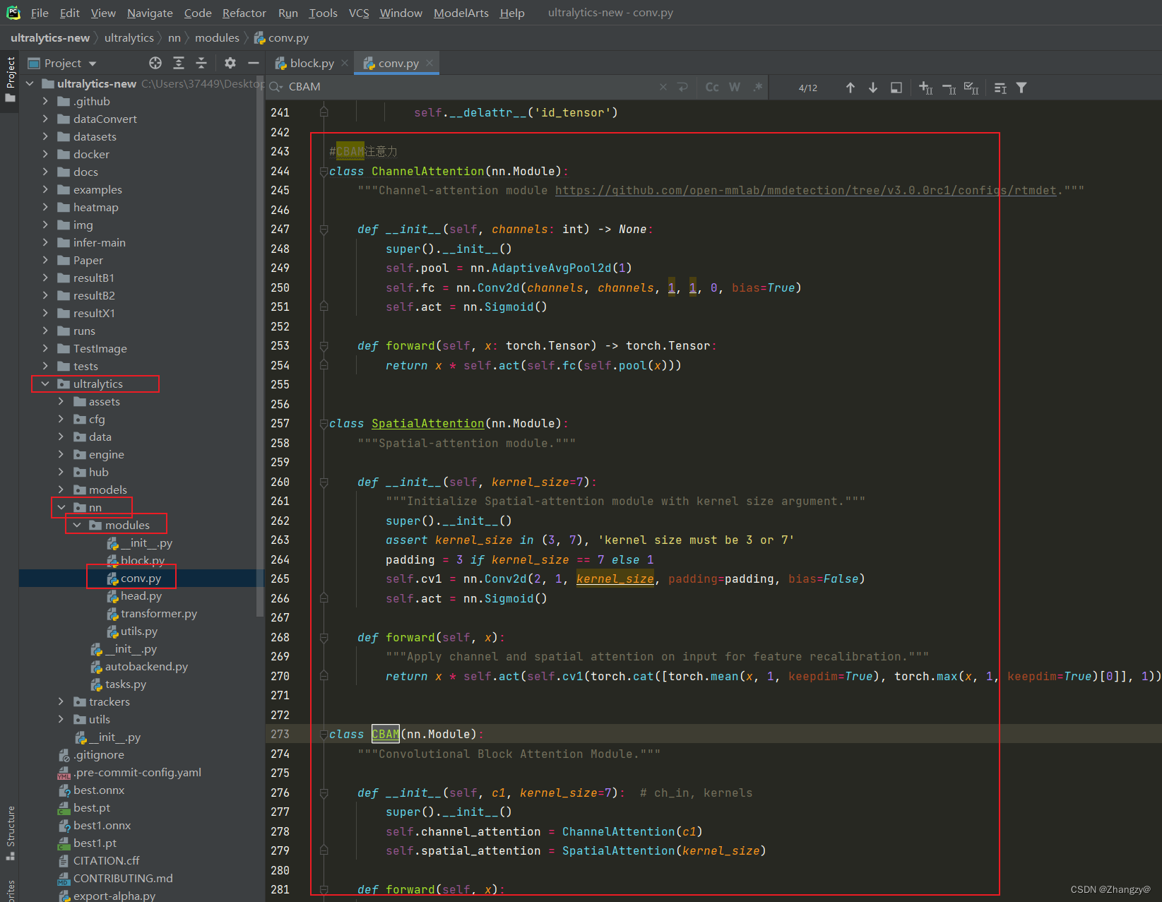This screenshot has height=902, width=1162.
Task: Open search filter funnel icon
Action: [1021, 88]
